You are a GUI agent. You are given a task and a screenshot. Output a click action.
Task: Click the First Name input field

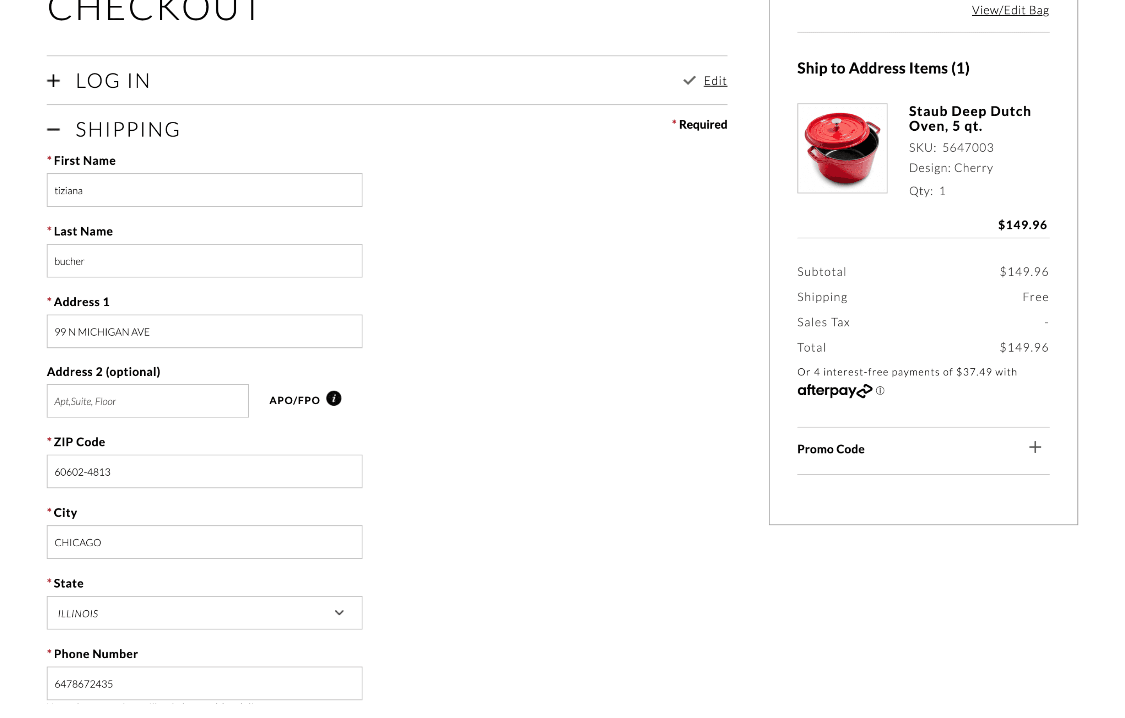[x=204, y=190]
